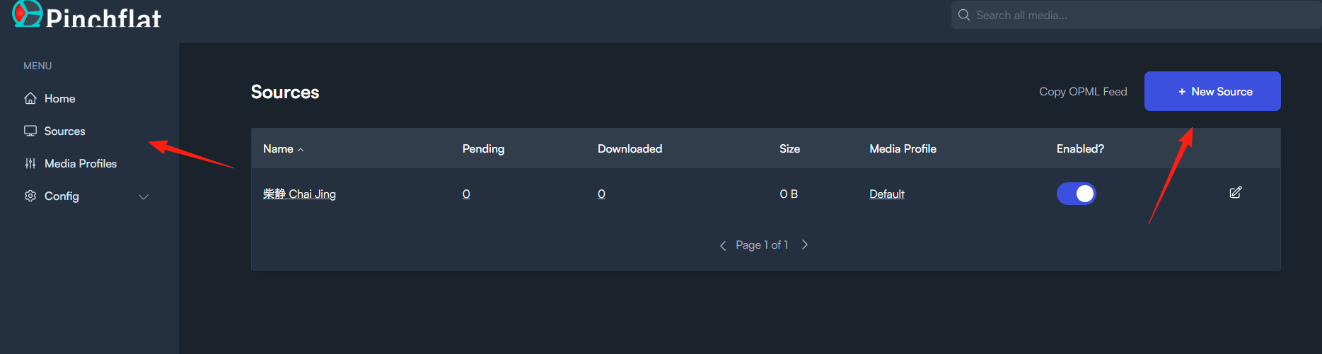Go to next page arrow

pos(805,244)
